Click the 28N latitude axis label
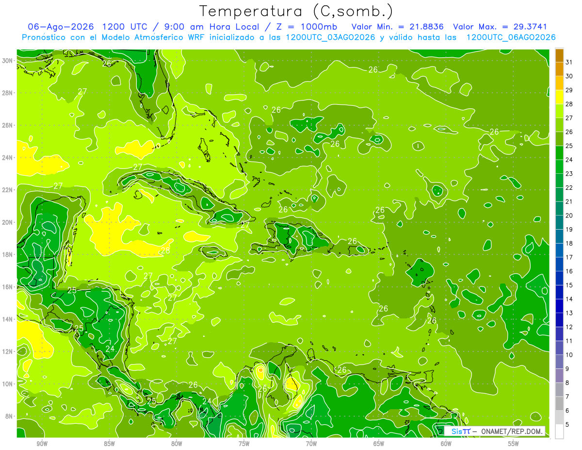The height and width of the screenshot is (450, 582). click(8, 93)
